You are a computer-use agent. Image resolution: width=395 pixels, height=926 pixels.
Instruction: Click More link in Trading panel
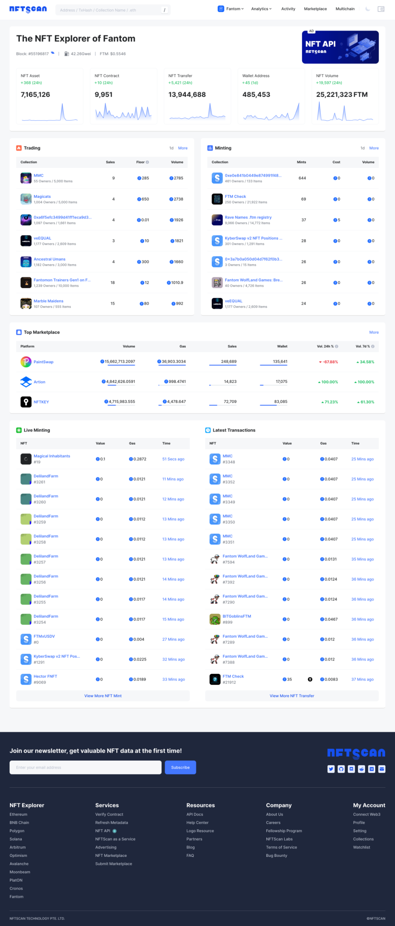(x=183, y=148)
